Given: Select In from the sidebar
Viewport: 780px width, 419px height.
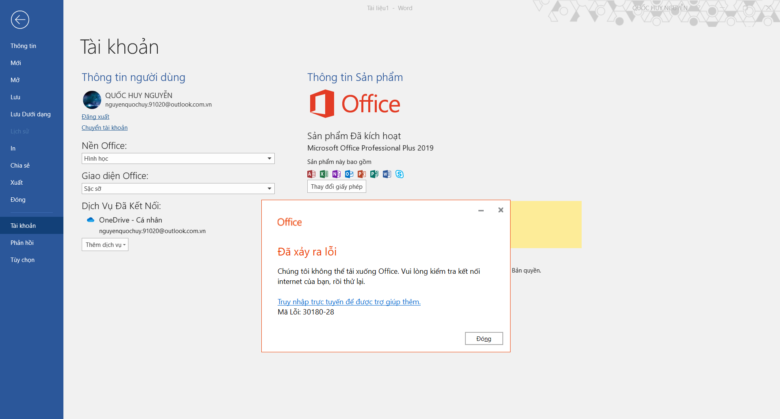Looking at the screenshot, I should pyautogui.click(x=32, y=148).
